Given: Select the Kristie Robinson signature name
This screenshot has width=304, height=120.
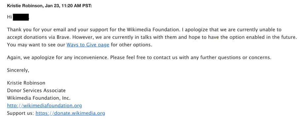Looking at the screenshot, I should (26, 83).
